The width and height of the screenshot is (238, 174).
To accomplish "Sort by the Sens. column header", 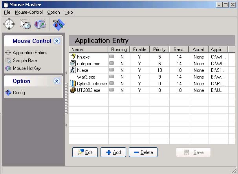I will 179,49.
